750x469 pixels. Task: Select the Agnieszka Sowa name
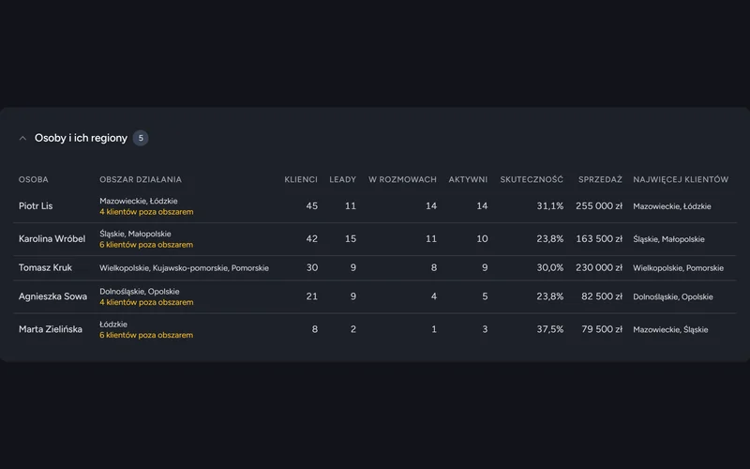[53, 296]
